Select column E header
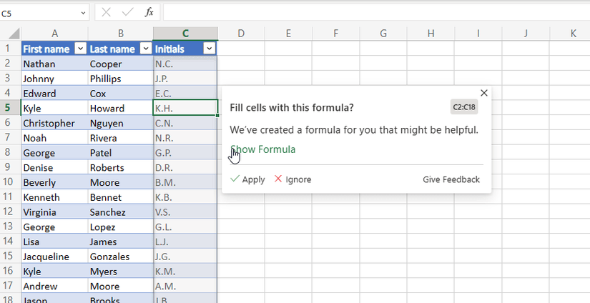 [288, 34]
